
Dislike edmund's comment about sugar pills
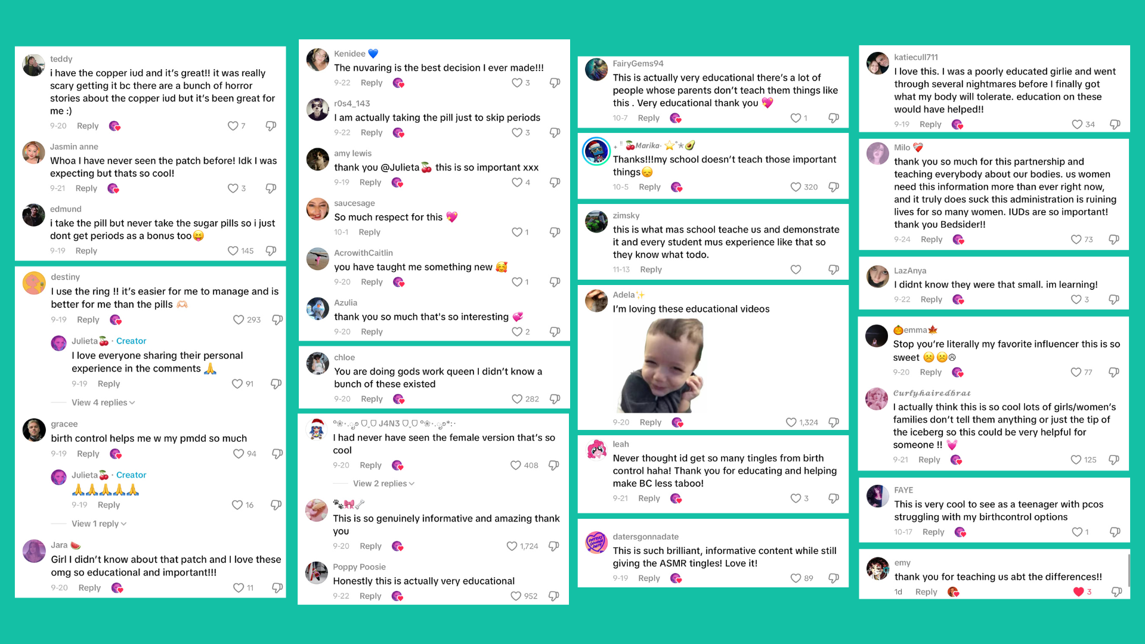coord(271,251)
